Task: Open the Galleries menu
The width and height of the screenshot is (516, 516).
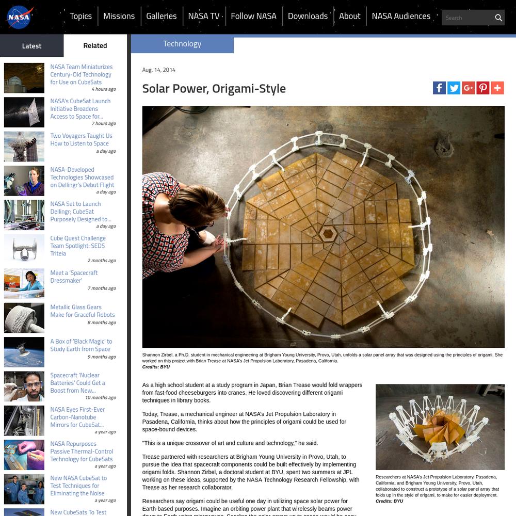Action: coord(161,16)
